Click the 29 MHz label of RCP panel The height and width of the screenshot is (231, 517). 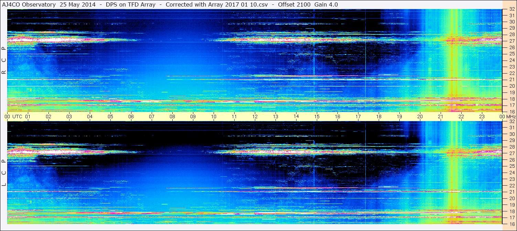[x=511, y=28]
